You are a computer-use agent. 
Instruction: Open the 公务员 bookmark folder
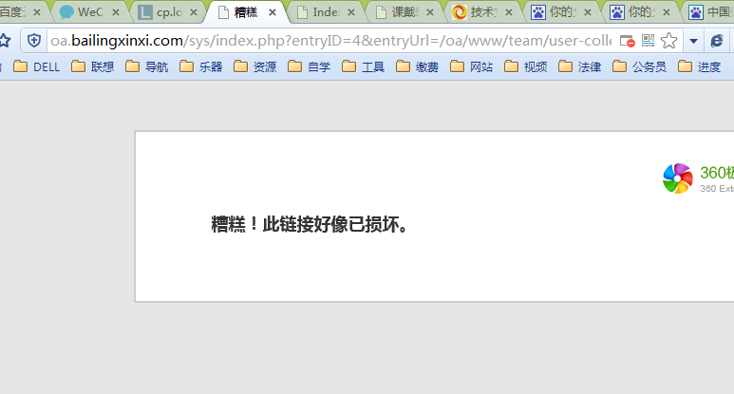point(639,66)
